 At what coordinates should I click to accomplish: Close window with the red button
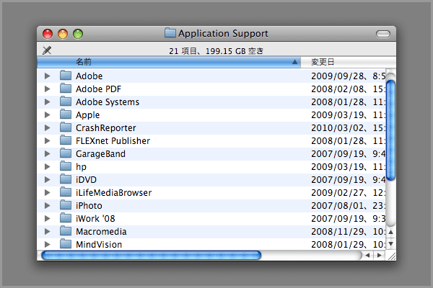tap(48, 34)
